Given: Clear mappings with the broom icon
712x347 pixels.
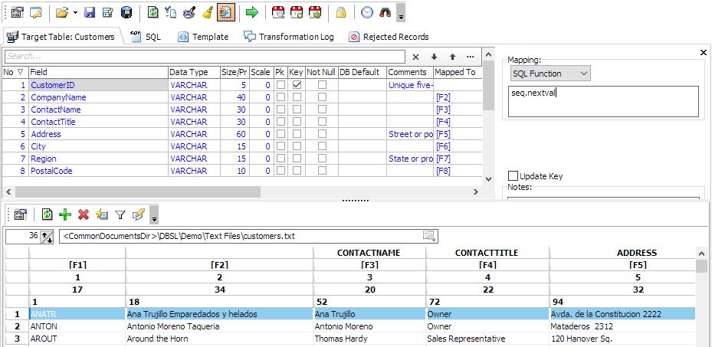Looking at the screenshot, I should pyautogui.click(x=208, y=13).
